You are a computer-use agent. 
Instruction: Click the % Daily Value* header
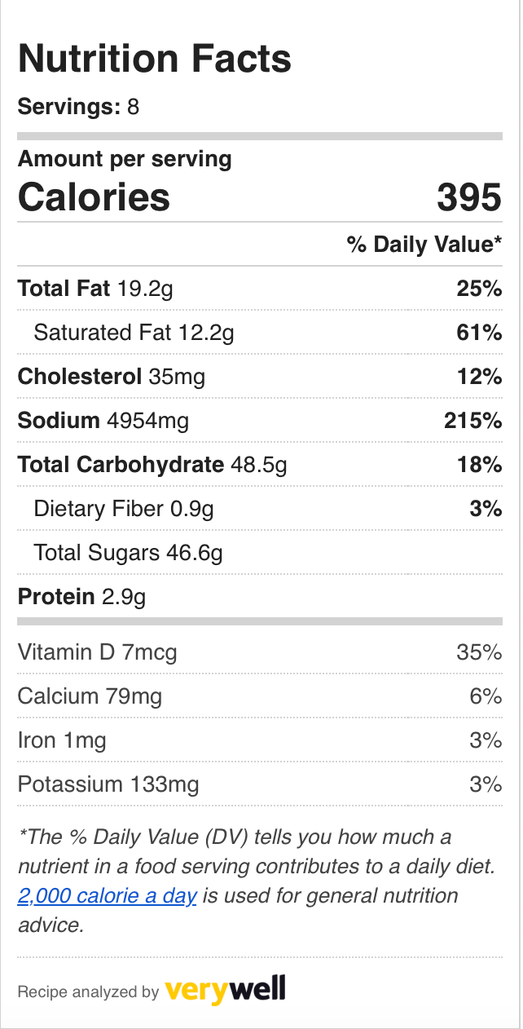click(424, 244)
